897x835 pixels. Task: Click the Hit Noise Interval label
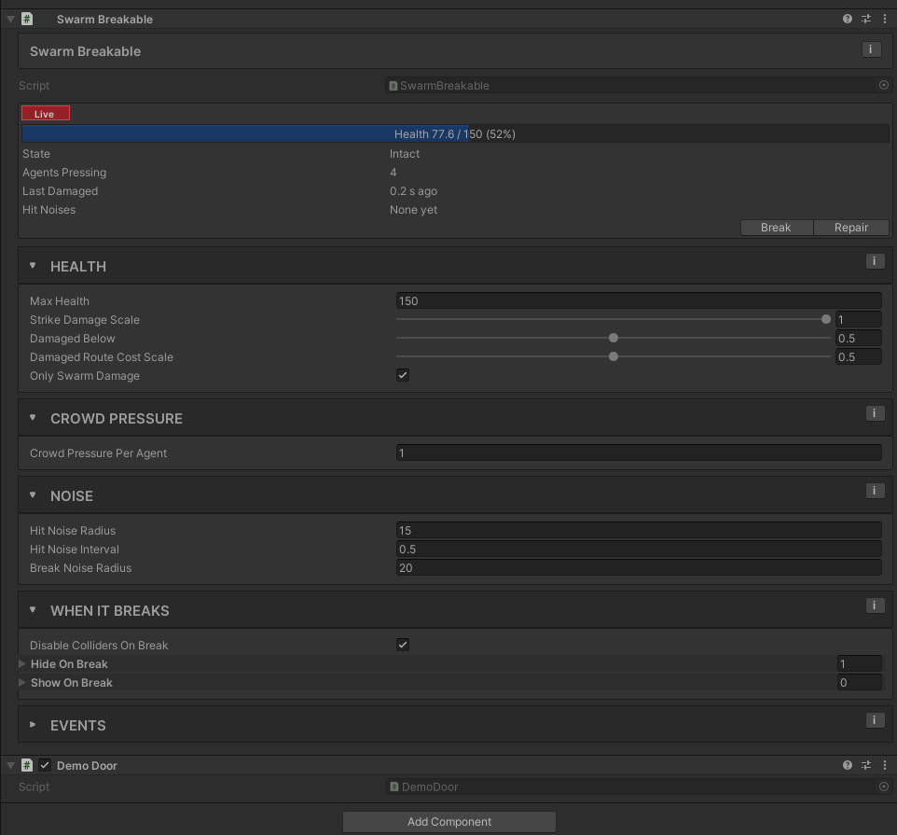[x=75, y=549]
